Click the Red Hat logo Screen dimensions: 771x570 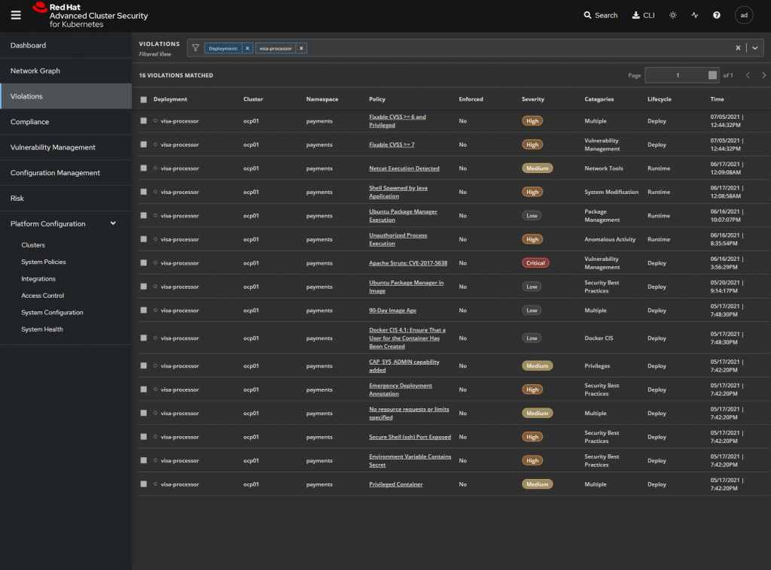coord(90,15)
